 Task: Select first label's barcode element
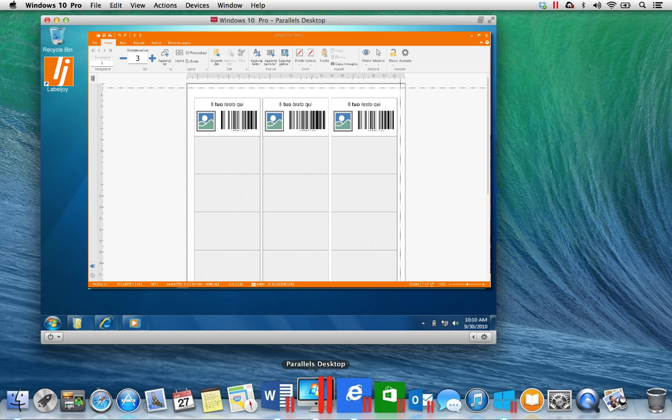pyautogui.click(x=239, y=121)
